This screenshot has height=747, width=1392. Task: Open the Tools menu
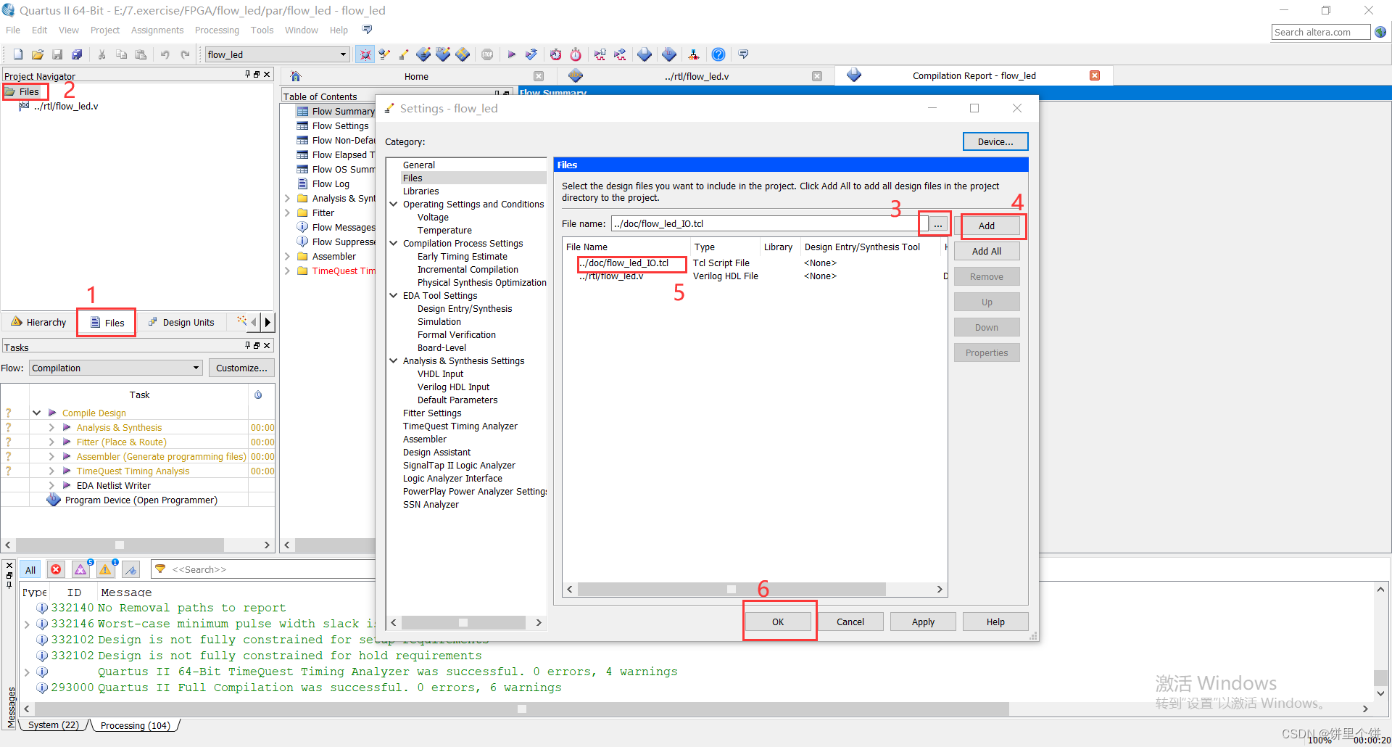click(x=262, y=30)
